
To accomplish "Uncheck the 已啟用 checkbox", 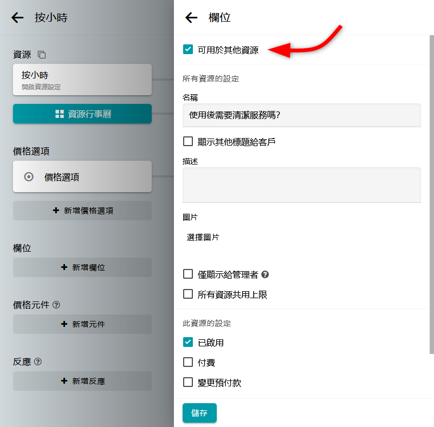I will coord(188,342).
